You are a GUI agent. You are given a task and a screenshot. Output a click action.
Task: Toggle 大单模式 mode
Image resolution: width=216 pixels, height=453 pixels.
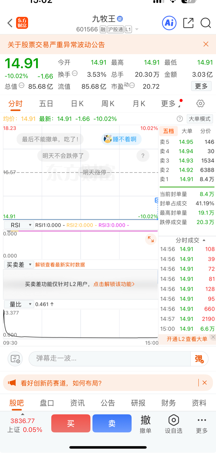(200, 119)
